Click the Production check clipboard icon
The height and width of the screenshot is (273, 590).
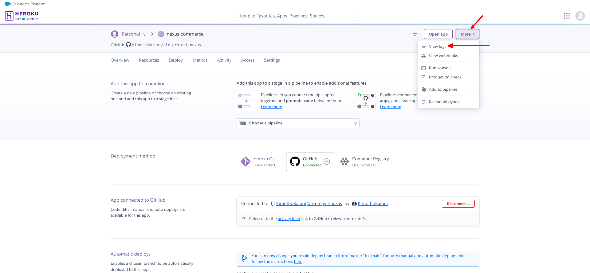(x=423, y=77)
